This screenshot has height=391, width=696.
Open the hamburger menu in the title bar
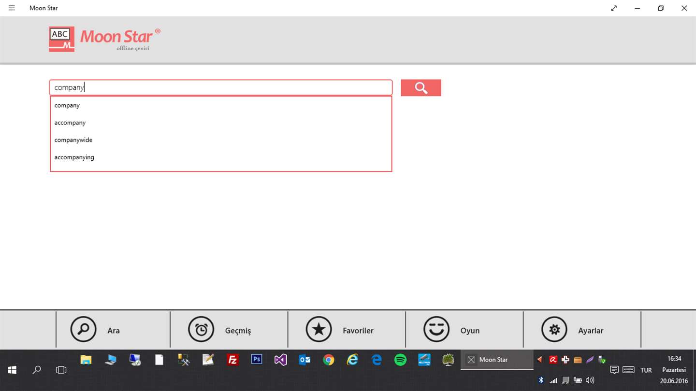click(12, 8)
